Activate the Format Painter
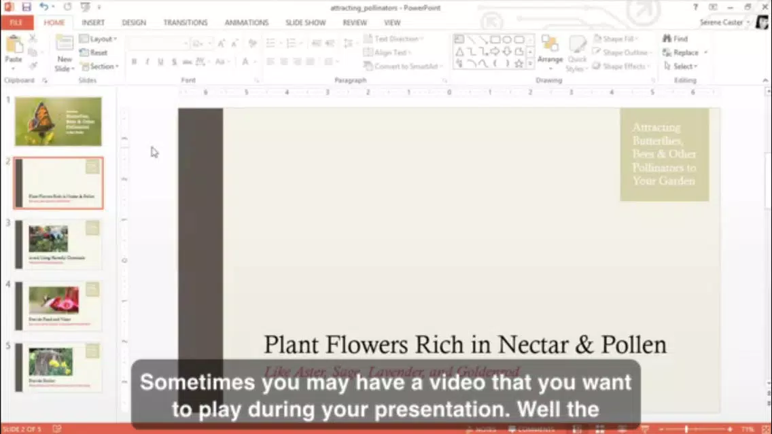The height and width of the screenshot is (434, 772). (33, 65)
